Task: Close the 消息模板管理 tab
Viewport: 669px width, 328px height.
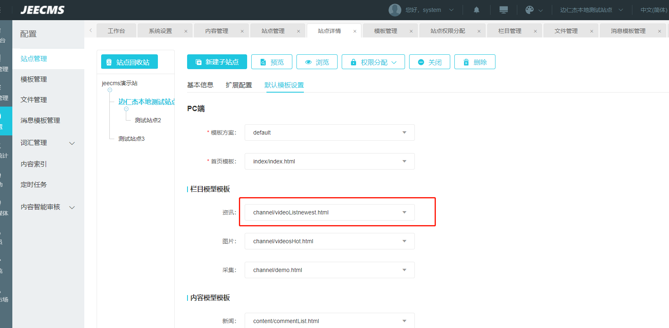Action: click(660, 31)
